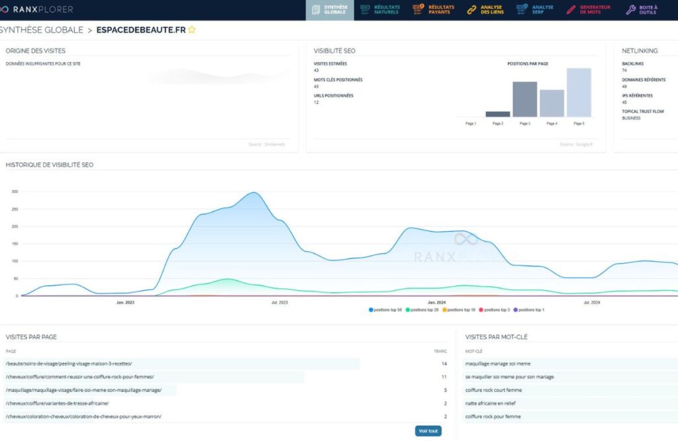Click the ESPACEDEBEAUTE.FR domain title
Viewport: 678px width, 441px height.
(141, 30)
